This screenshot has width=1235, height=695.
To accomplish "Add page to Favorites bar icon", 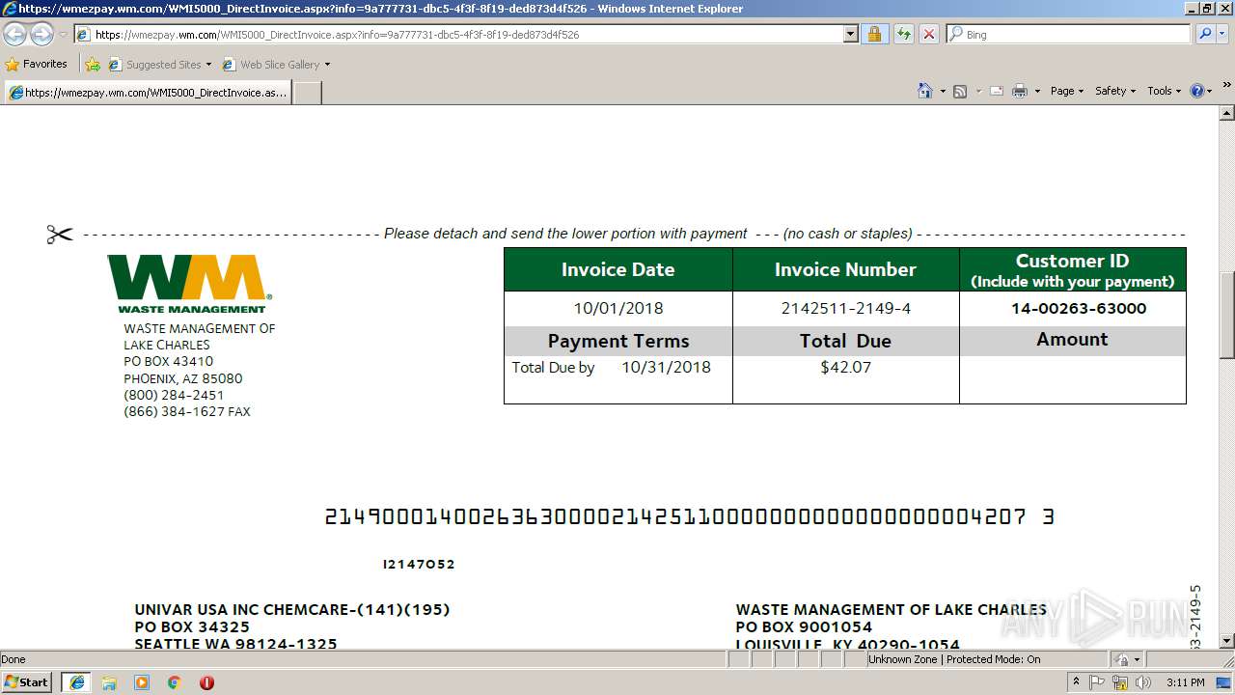I will [93, 65].
